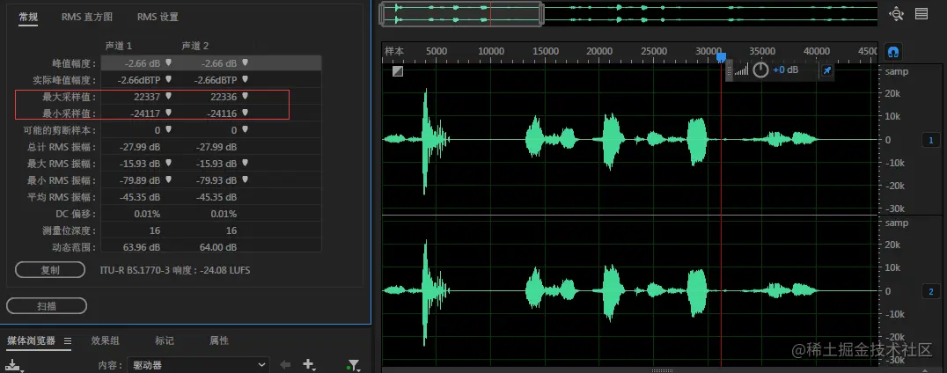
Task: Toggle channel 2 enable button
Action: pos(930,292)
